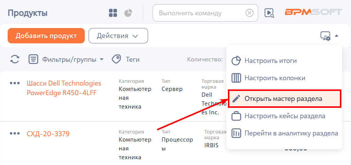Screen dimensions: 351x165
Task: Clear the command field with the X icon
Action: (249, 13)
